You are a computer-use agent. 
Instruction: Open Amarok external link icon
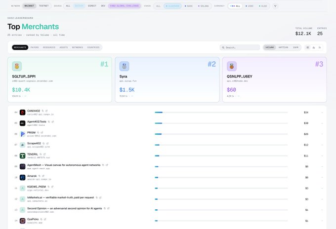[x=43, y=176]
